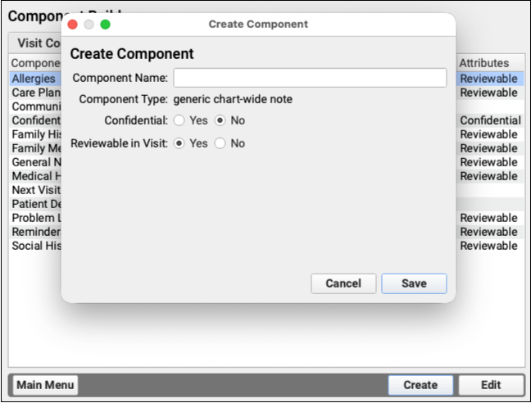The image size is (531, 403).
Task: Select No for Reviewable in Visit
Action: tap(220, 143)
